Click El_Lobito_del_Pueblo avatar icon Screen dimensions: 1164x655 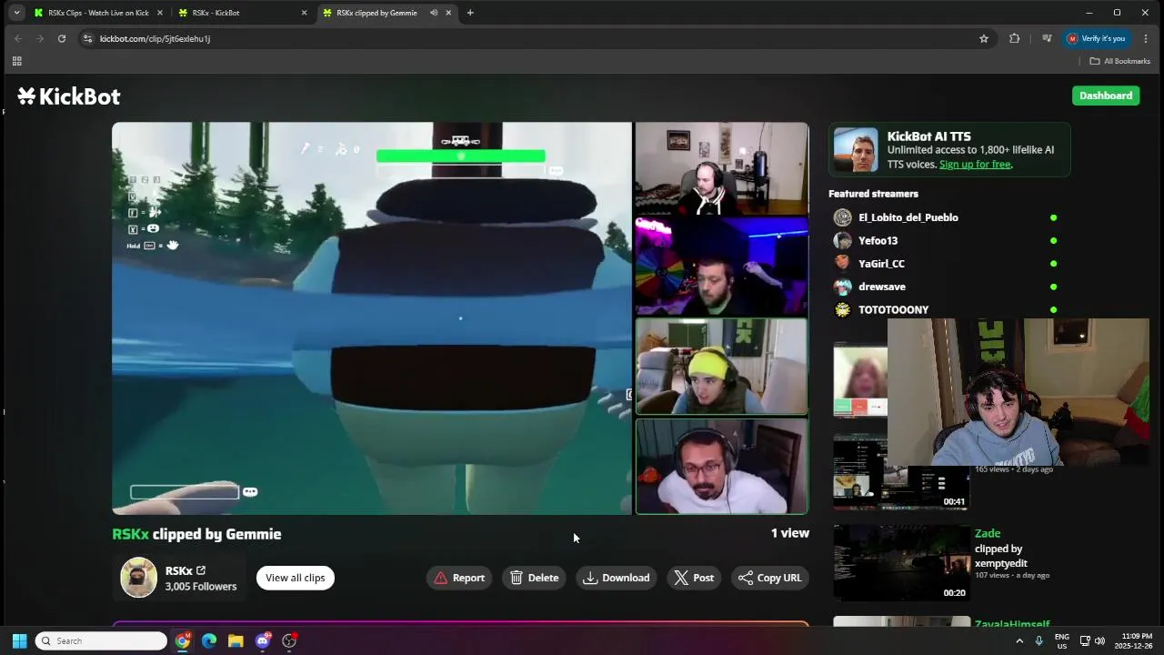click(x=843, y=217)
